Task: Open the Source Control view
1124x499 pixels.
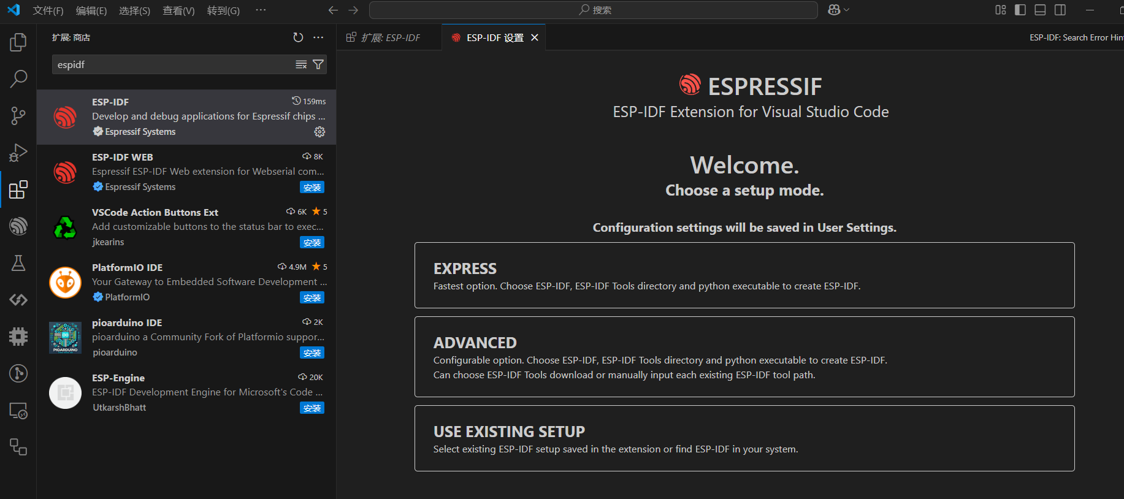Action: tap(18, 116)
